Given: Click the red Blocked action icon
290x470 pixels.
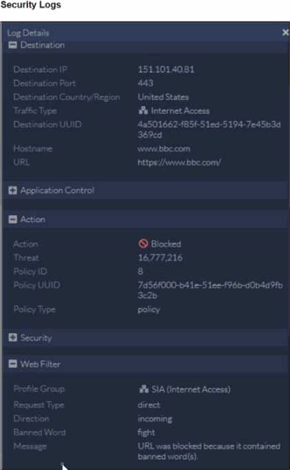Looking at the screenshot, I should click(143, 244).
